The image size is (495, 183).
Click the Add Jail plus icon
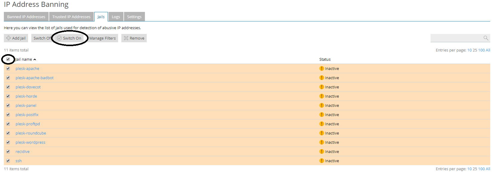pyautogui.click(x=9, y=38)
